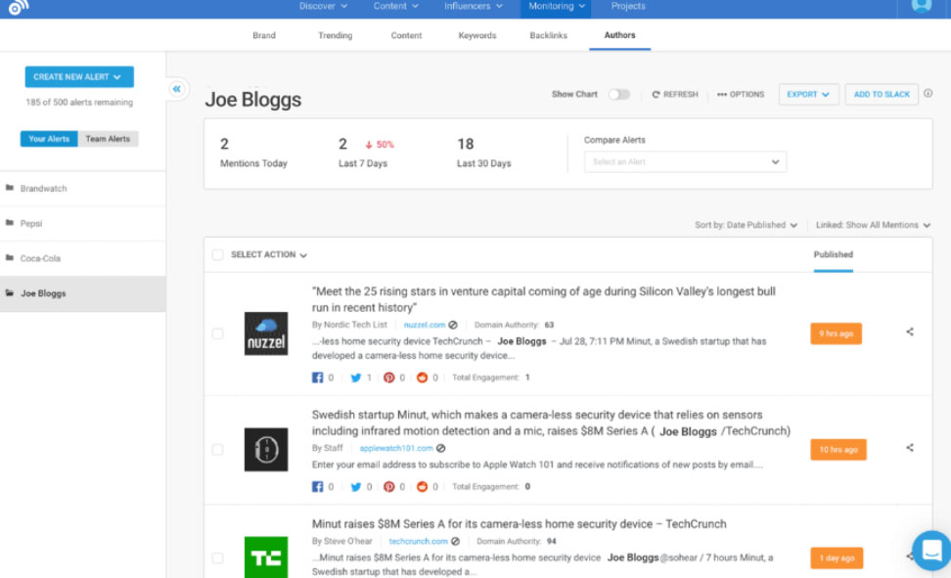
Task: Click Twitter icon on nuzzel article
Action: 356,378
